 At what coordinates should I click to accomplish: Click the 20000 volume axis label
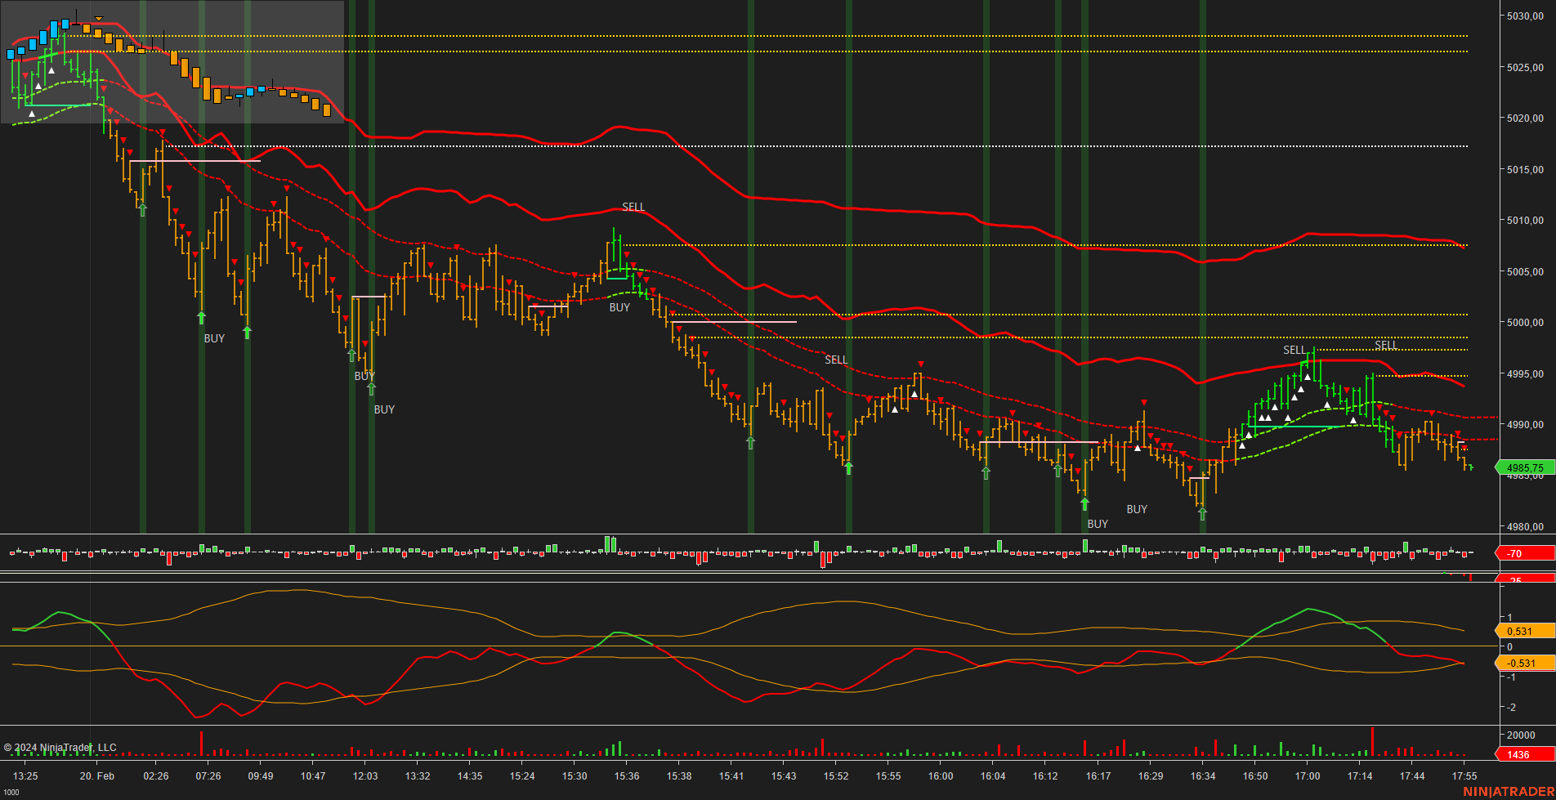click(1522, 735)
